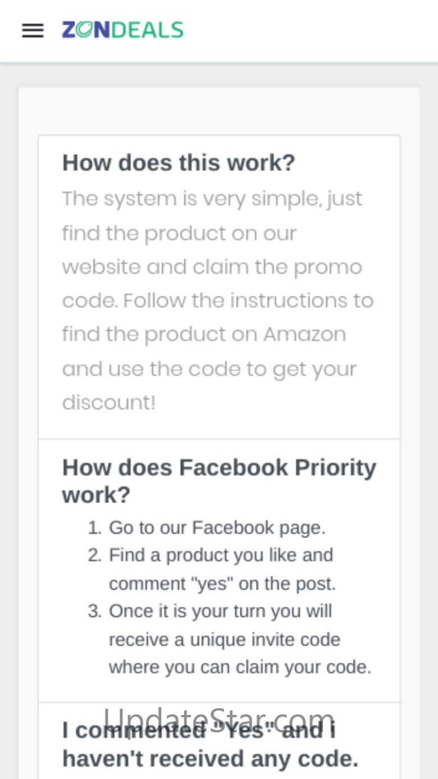
Task: Click the "Once it is your turn" step
Action: click(220, 611)
